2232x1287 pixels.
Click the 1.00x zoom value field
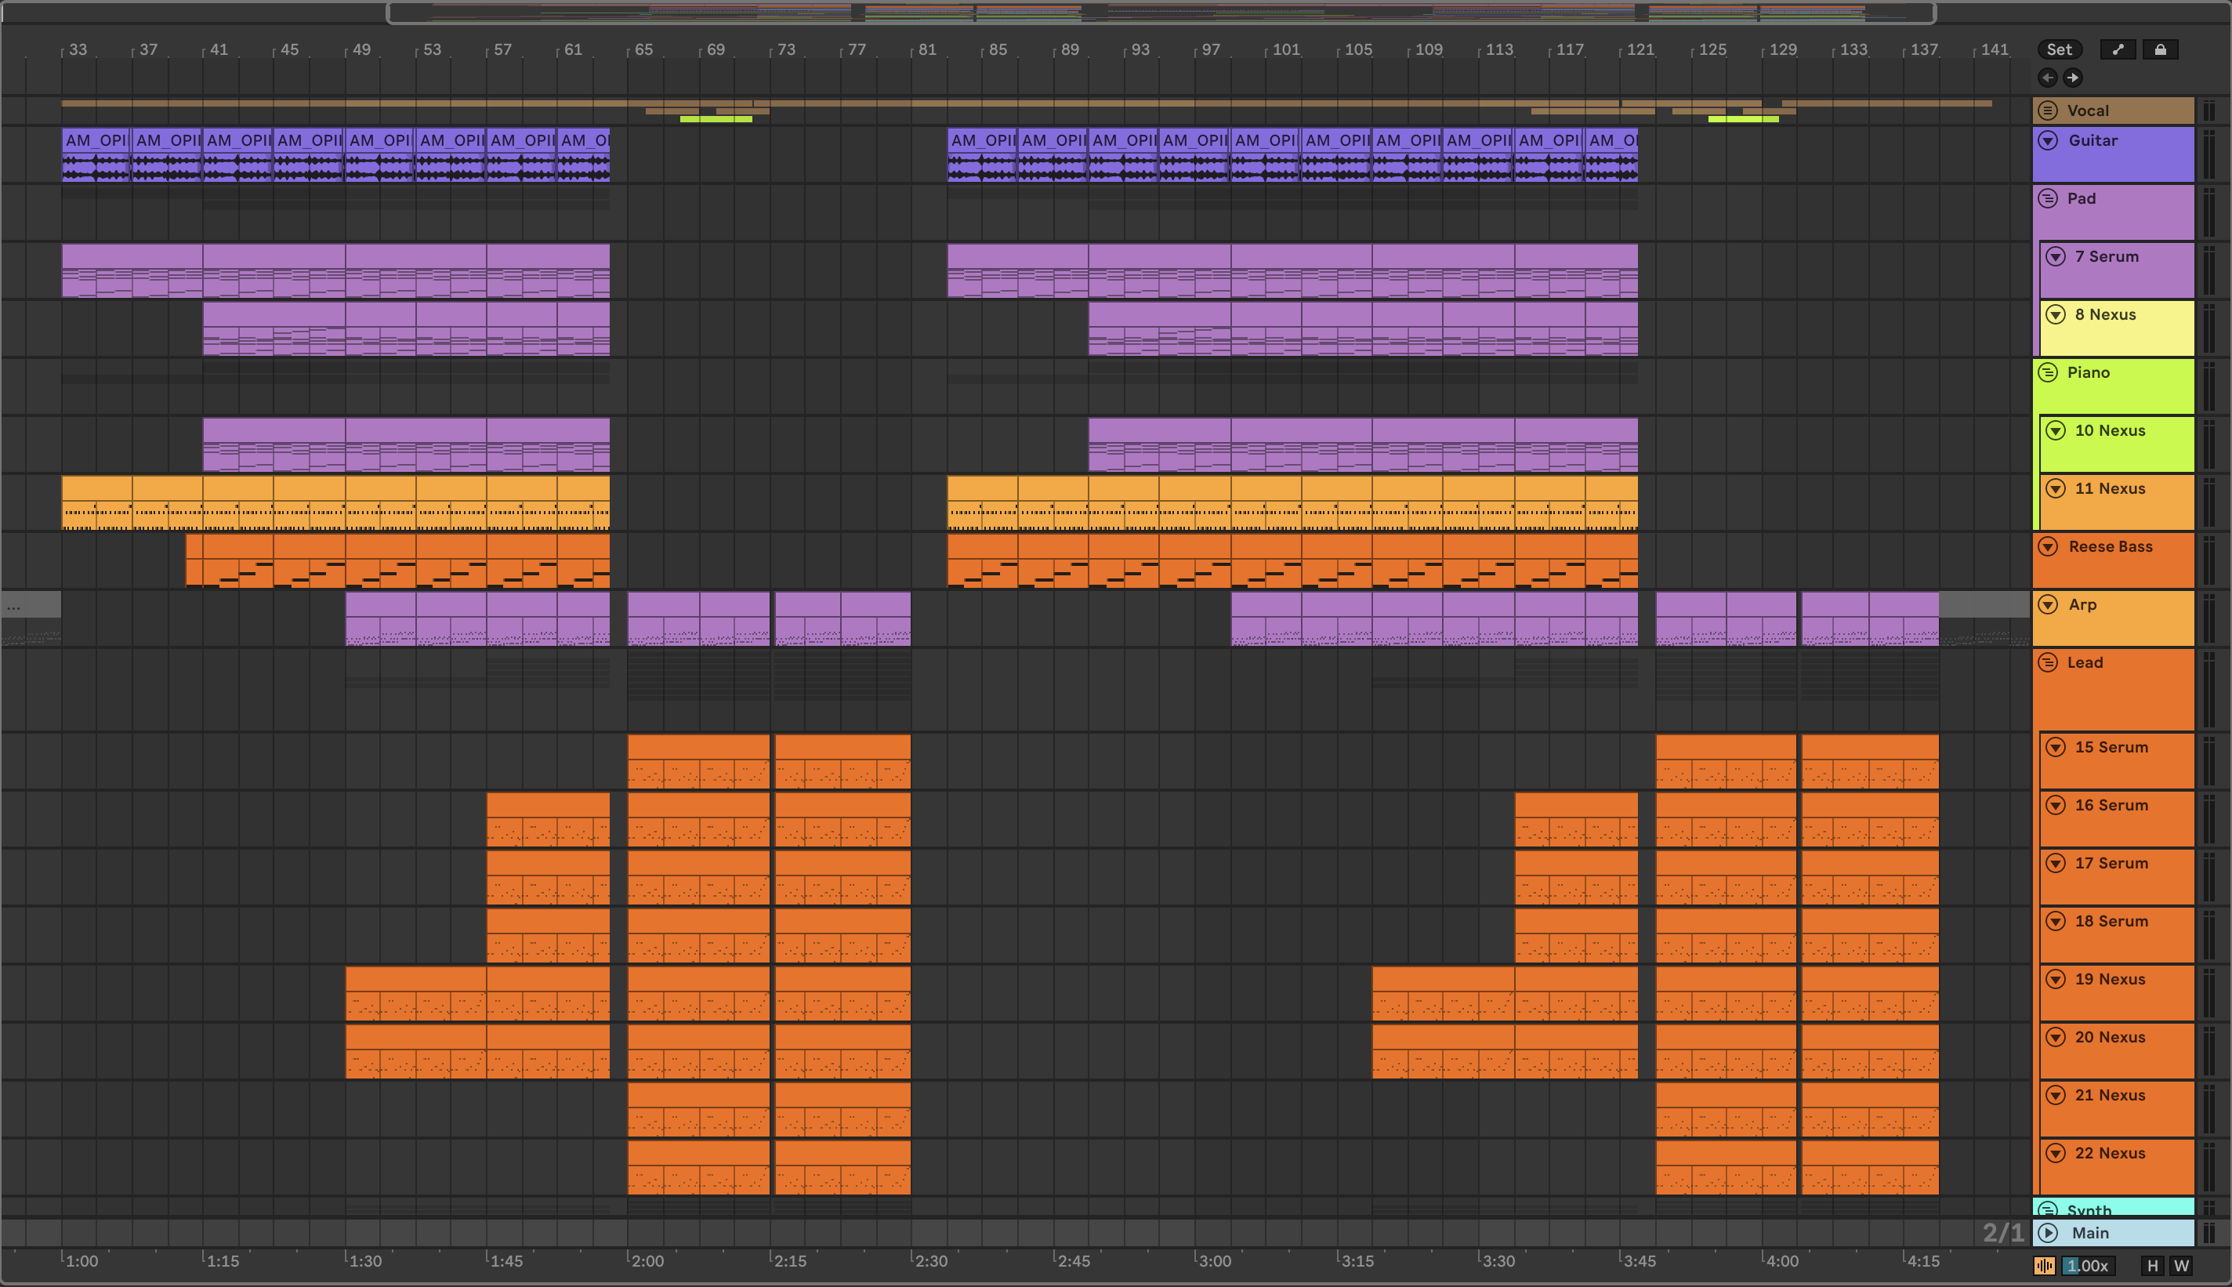(2089, 1266)
